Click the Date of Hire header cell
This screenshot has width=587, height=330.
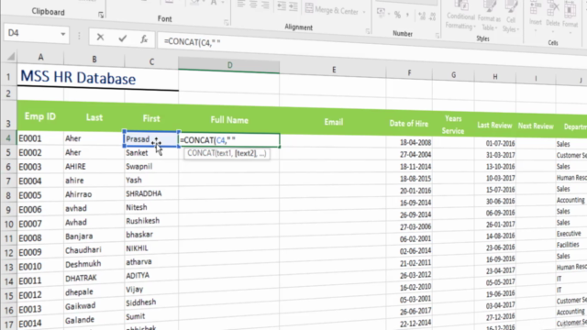408,124
